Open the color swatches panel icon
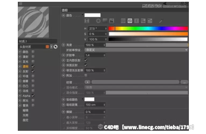The image size is (206, 134). [x=150, y=21]
